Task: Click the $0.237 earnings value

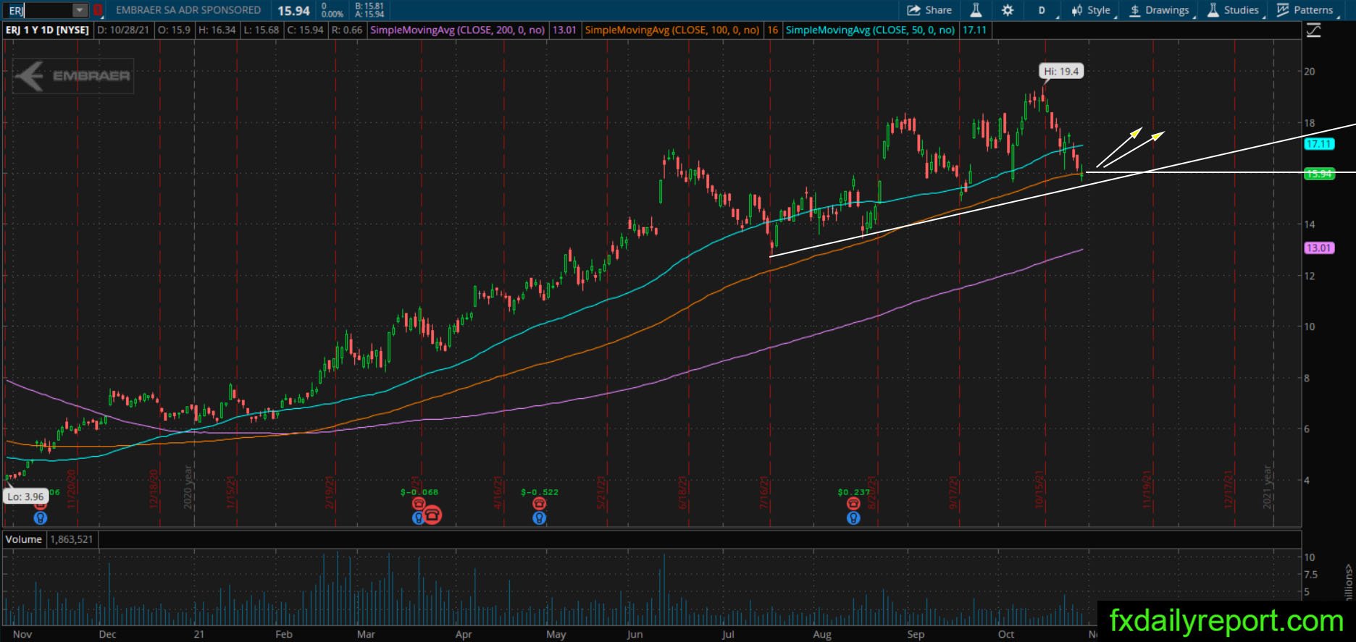Action: click(x=854, y=492)
